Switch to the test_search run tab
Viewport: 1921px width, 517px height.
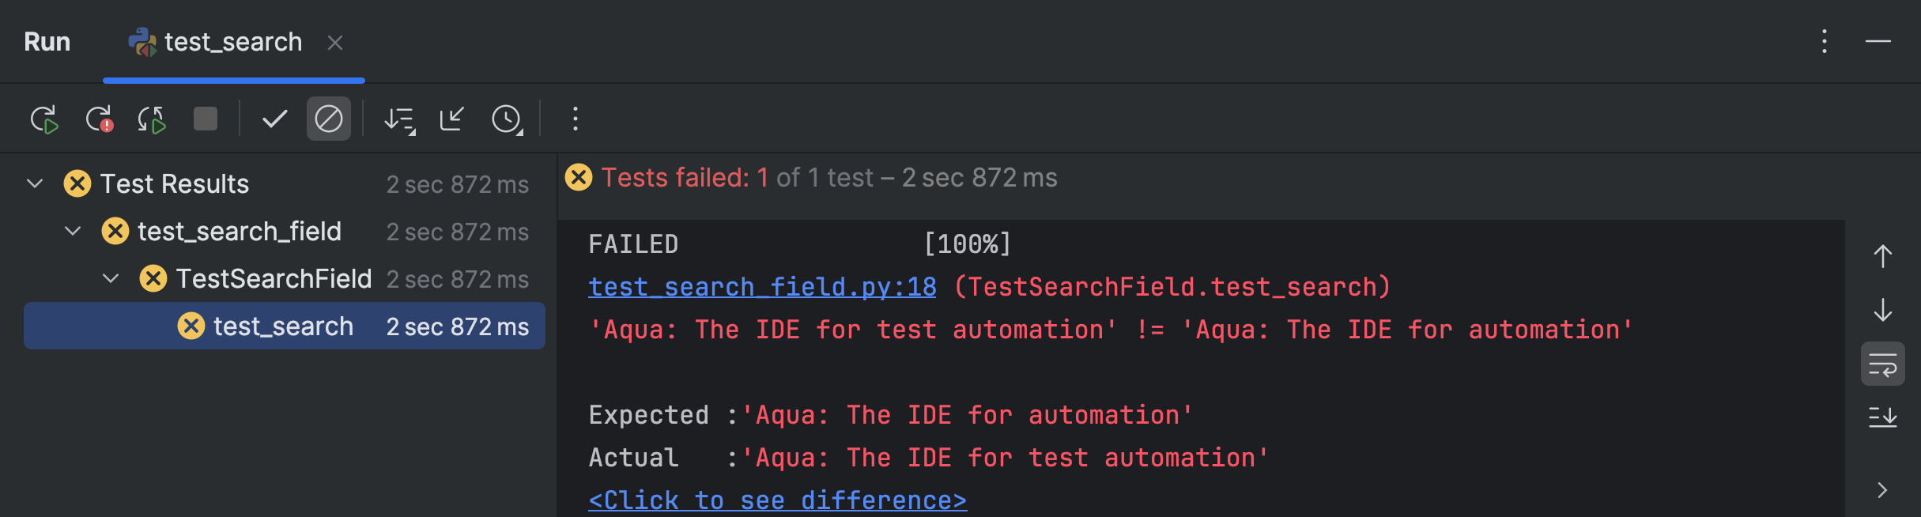pyautogui.click(x=233, y=42)
